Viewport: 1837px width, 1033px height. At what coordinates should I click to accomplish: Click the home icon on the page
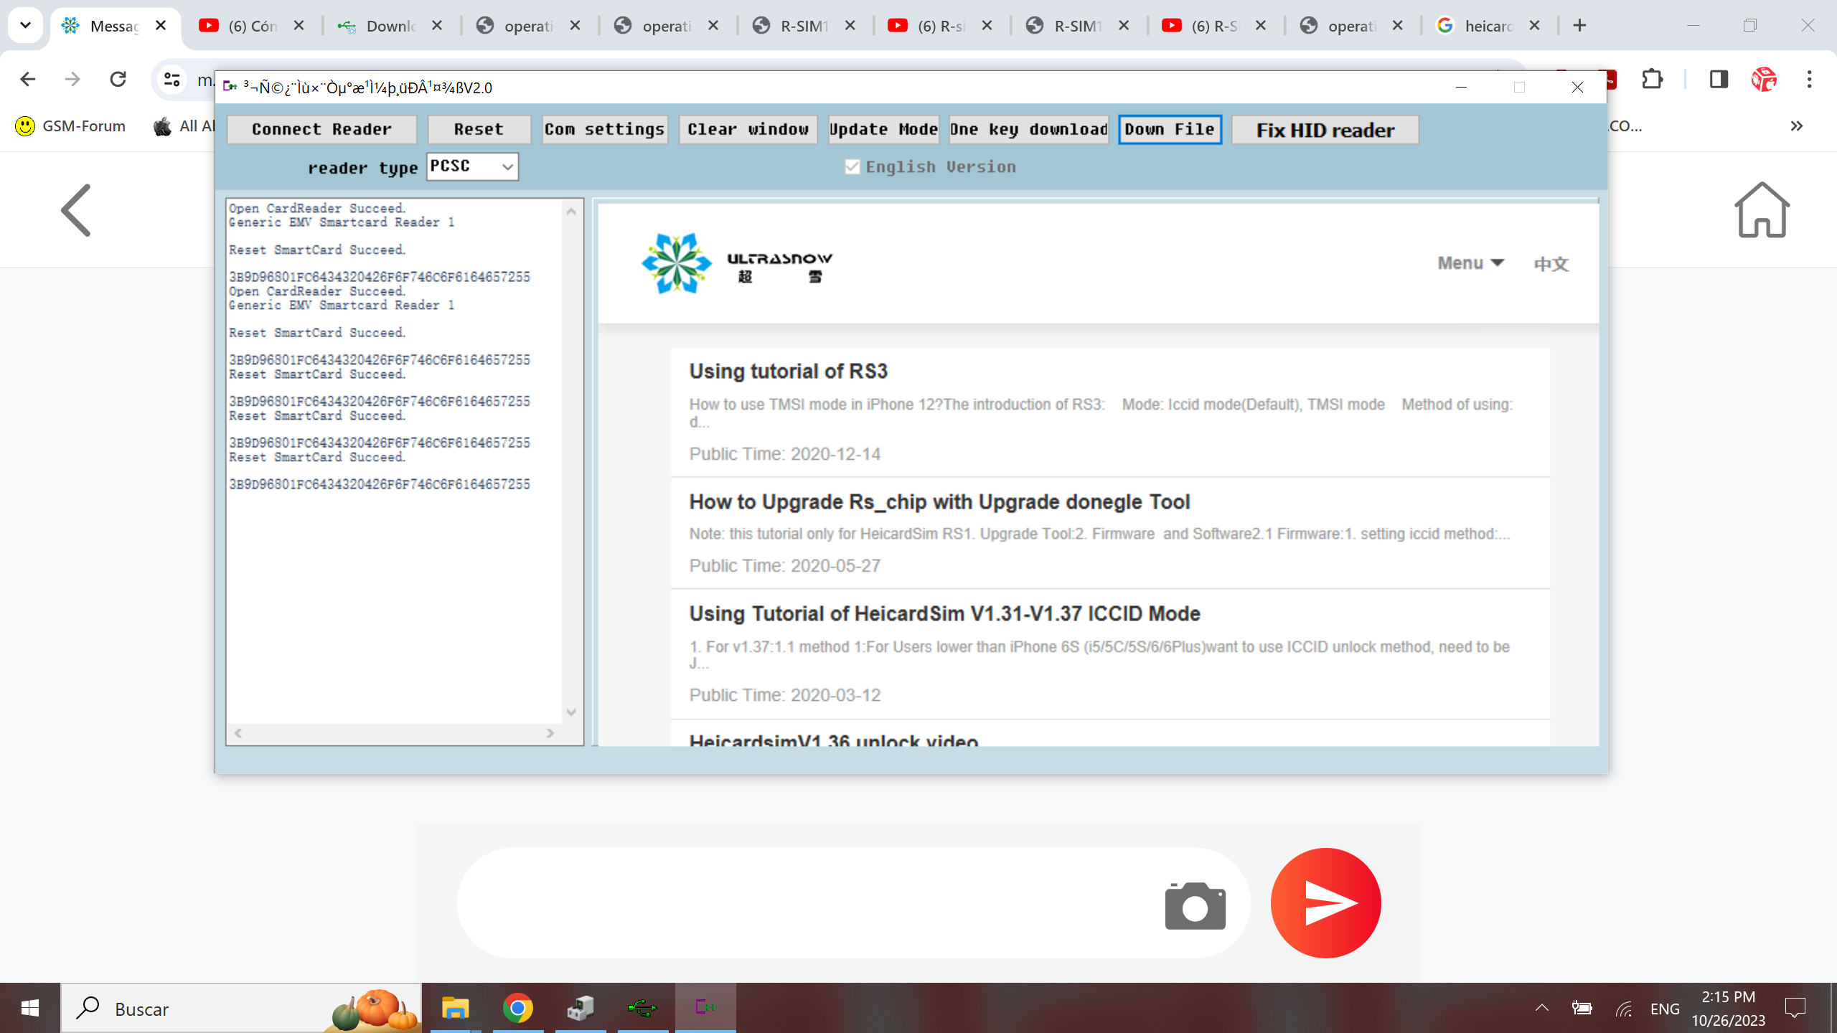1762,210
